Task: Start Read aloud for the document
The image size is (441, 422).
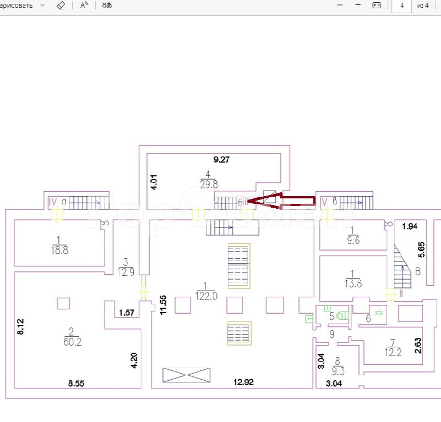Action: point(84,5)
